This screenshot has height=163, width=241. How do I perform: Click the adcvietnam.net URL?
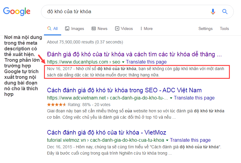[107, 98]
